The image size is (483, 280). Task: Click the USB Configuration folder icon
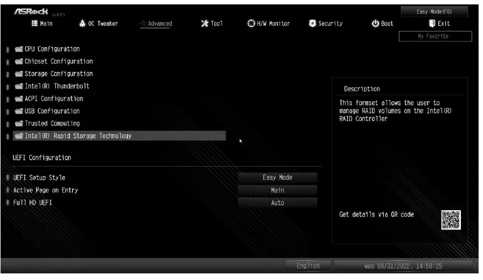[19, 111]
